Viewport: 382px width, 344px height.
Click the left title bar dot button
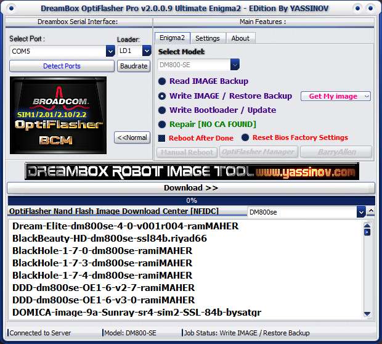point(11,9)
